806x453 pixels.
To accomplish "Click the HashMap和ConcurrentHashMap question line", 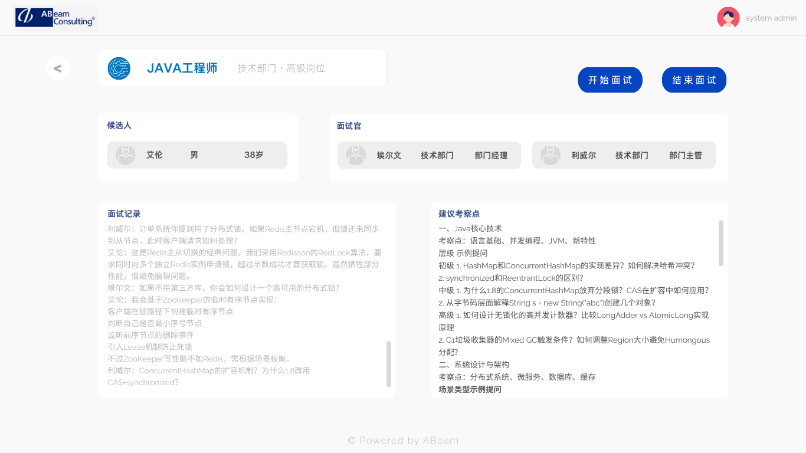I will [x=567, y=265].
